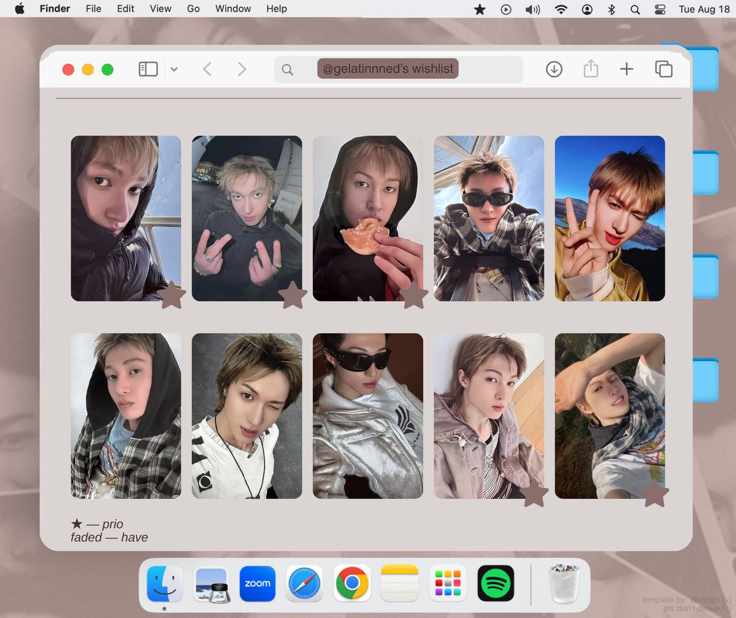
Task: Open the Trash in the dock
Action: coord(564,583)
